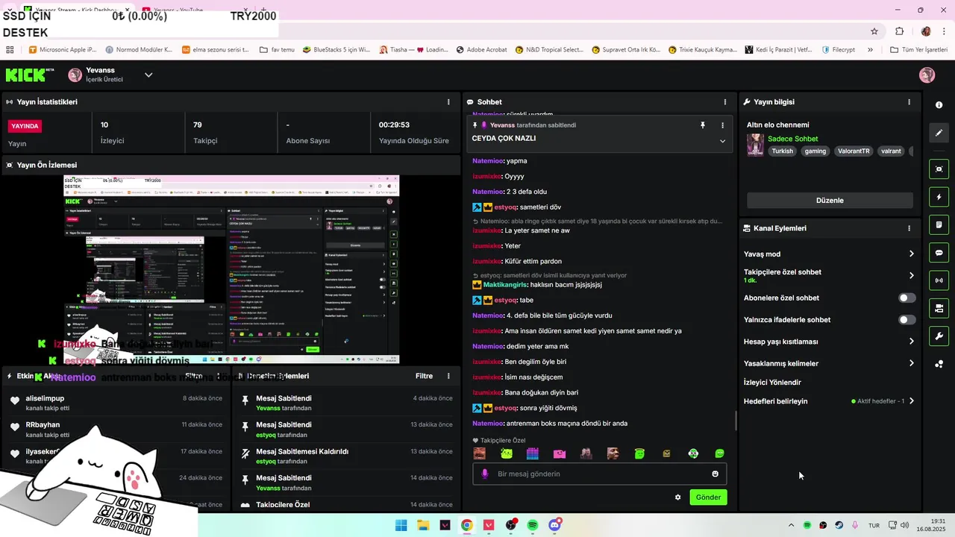
Task: Collapse the pinned message chevron
Action: (x=722, y=141)
